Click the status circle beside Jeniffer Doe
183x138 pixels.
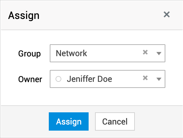click(x=58, y=79)
